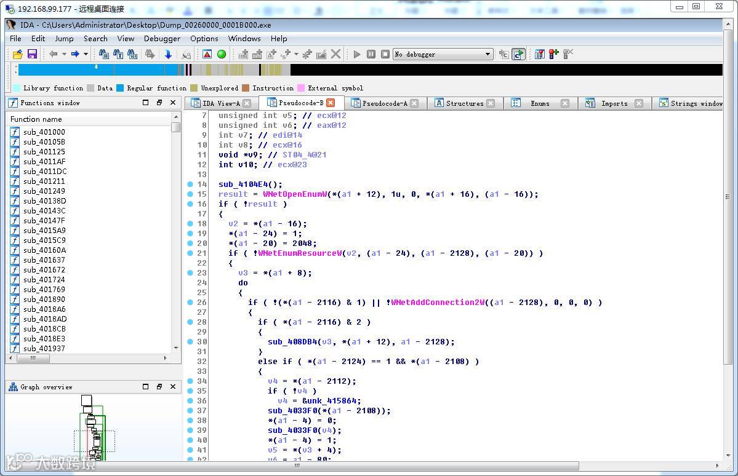Click the convert-to-data toolbar icon
The width and height of the screenshot is (738, 476).
pyautogui.click(x=257, y=54)
